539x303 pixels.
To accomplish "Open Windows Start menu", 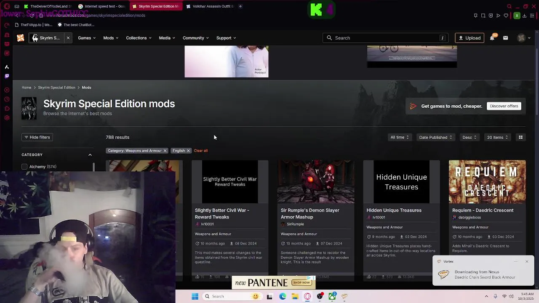I will [195, 296].
